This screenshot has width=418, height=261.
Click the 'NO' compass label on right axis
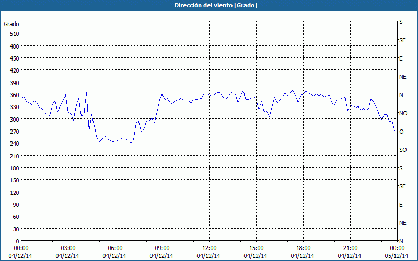(x=403, y=113)
